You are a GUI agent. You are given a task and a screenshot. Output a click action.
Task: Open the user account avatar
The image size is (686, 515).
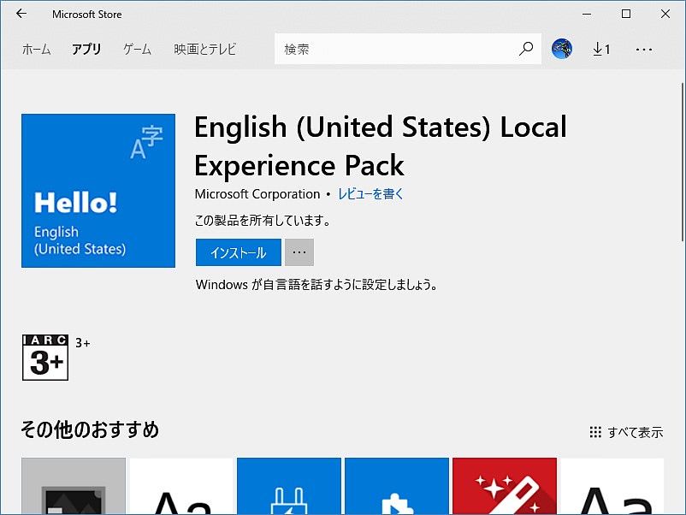coord(562,49)
